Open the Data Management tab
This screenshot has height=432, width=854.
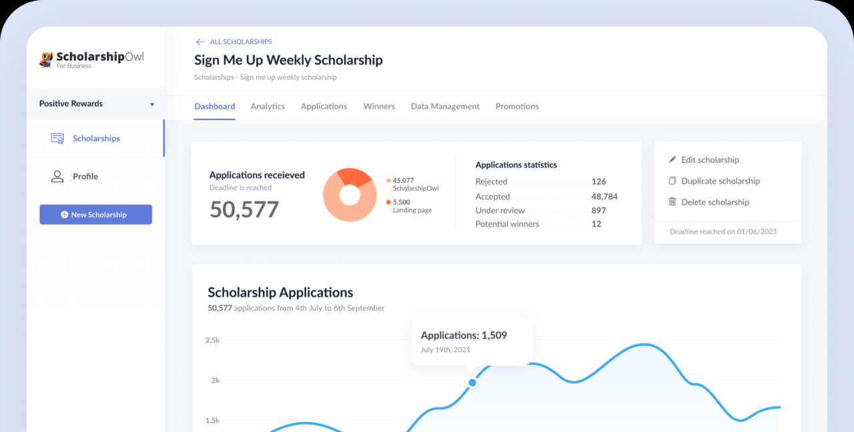445,107
